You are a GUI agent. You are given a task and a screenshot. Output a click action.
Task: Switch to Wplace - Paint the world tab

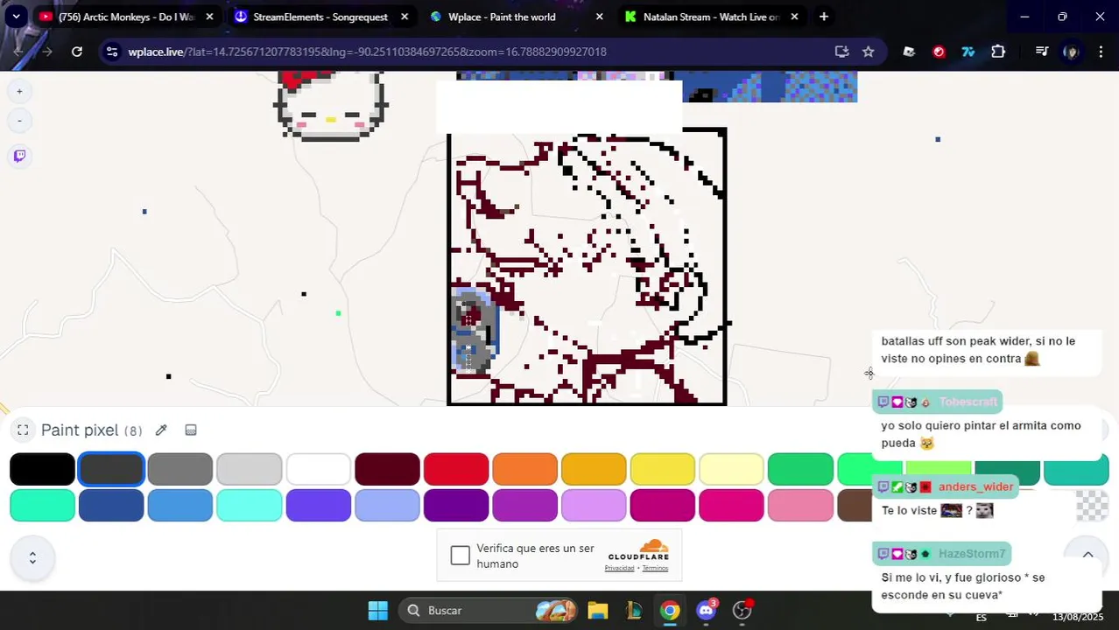click(x=517, y=17)
